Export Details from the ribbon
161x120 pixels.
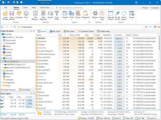[x=65, y=15]
